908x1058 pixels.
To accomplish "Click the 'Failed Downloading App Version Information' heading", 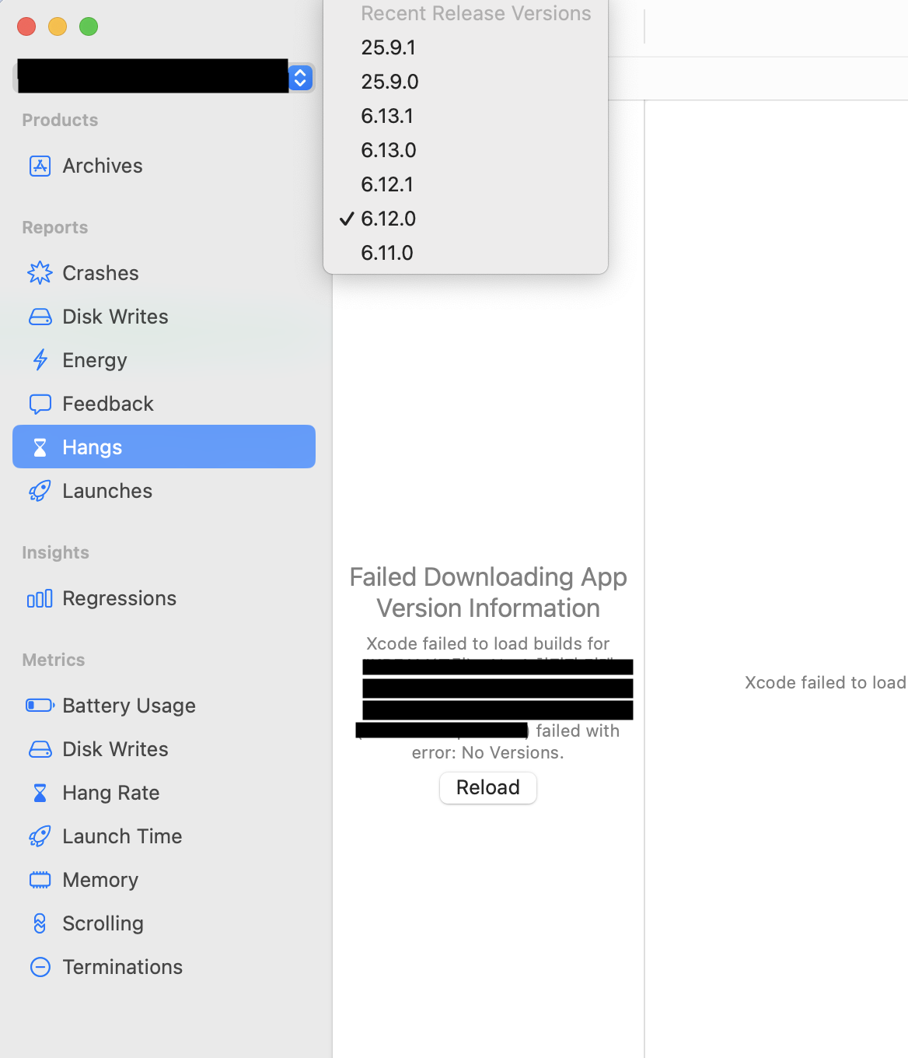I will click(488, 592).
